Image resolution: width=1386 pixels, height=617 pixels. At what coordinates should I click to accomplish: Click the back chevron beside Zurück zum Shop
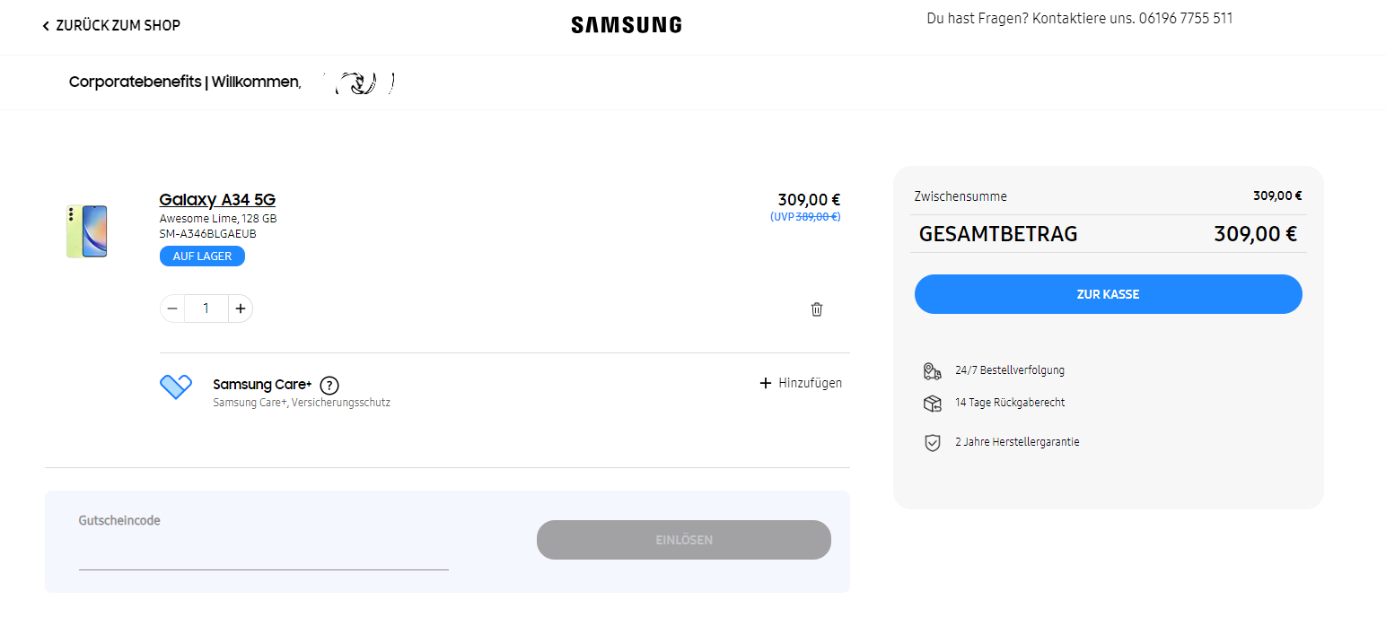(46, 26)
